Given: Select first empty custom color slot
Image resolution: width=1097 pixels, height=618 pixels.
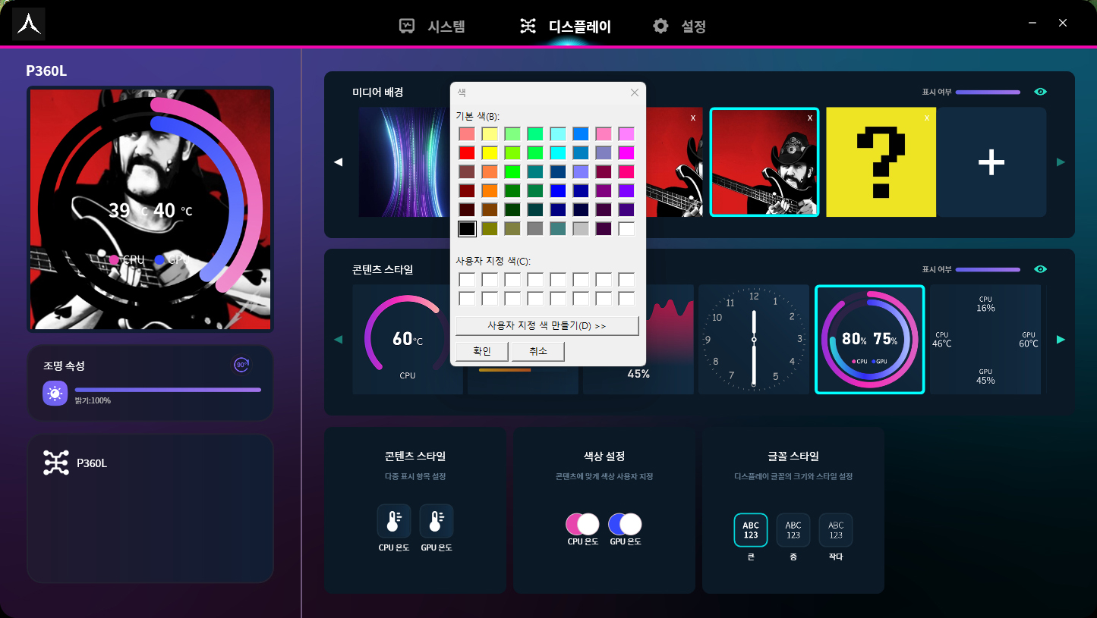Looking at the screenshot, I should pos(467,279).
